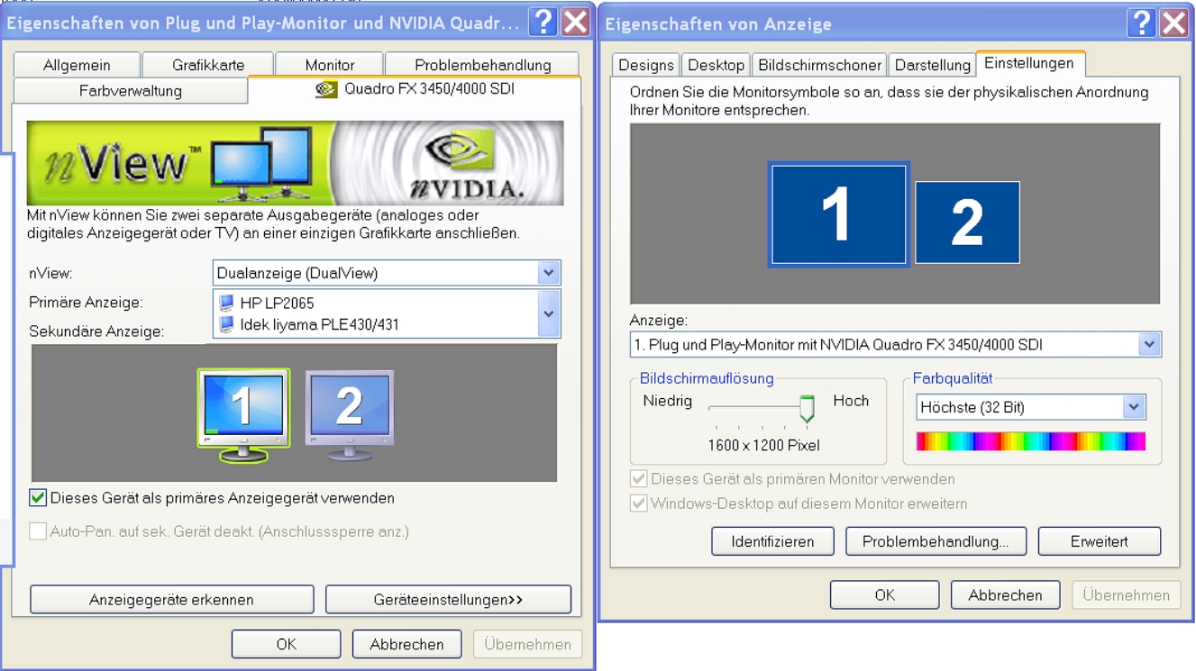
Task: Click the Identifizieren button
Action: click(x=772, y=541)
